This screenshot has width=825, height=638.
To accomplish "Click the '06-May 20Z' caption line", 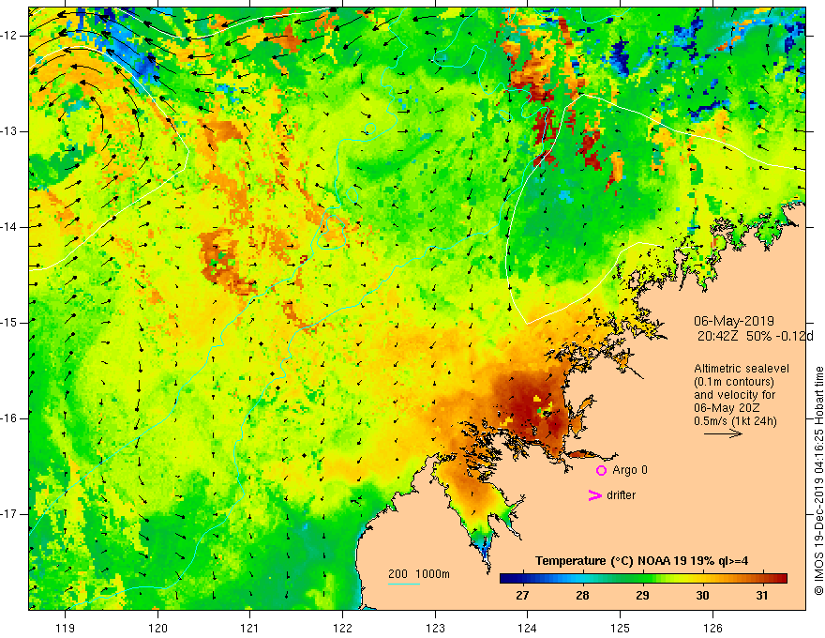I will pyautogui.click(x=727, y=408).
